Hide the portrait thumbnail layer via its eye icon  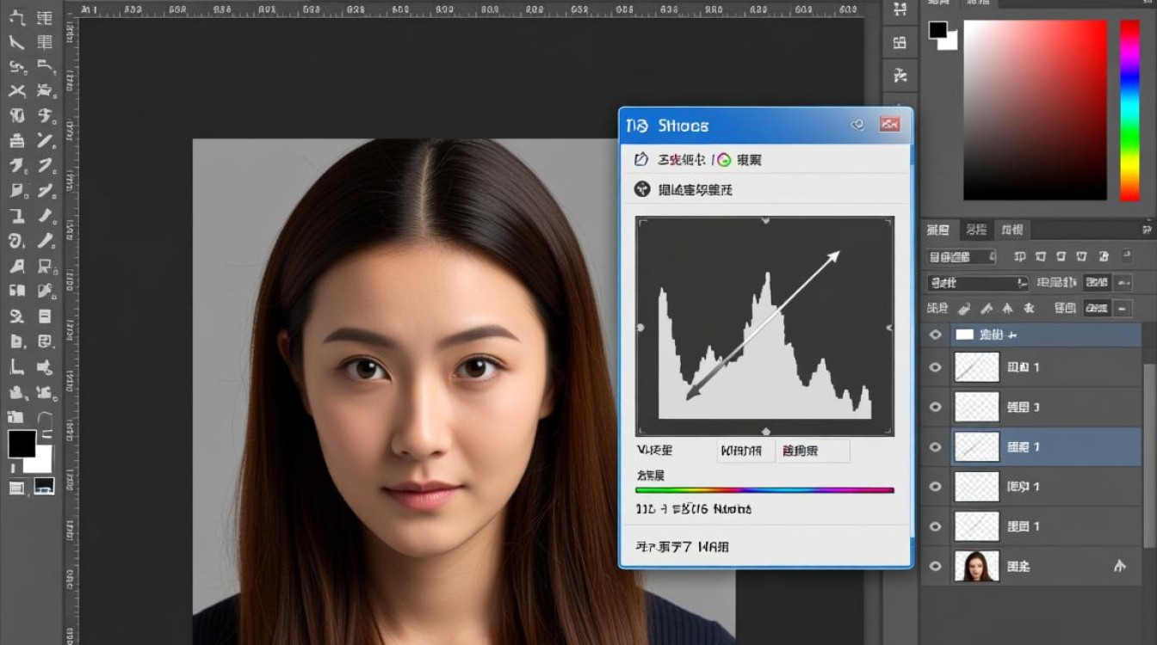point(935,566)
